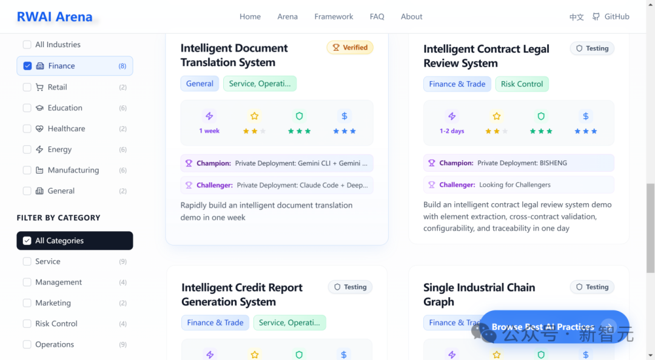The width and height of the screenshot is (655, 360).
Task: Click the Energy lightning bolt icon in sidebar
Action: tap(39, 149)
